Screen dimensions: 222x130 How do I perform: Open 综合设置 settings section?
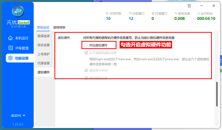44,45
